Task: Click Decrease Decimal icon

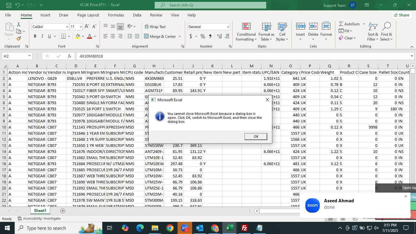Action: pos(227,36)
